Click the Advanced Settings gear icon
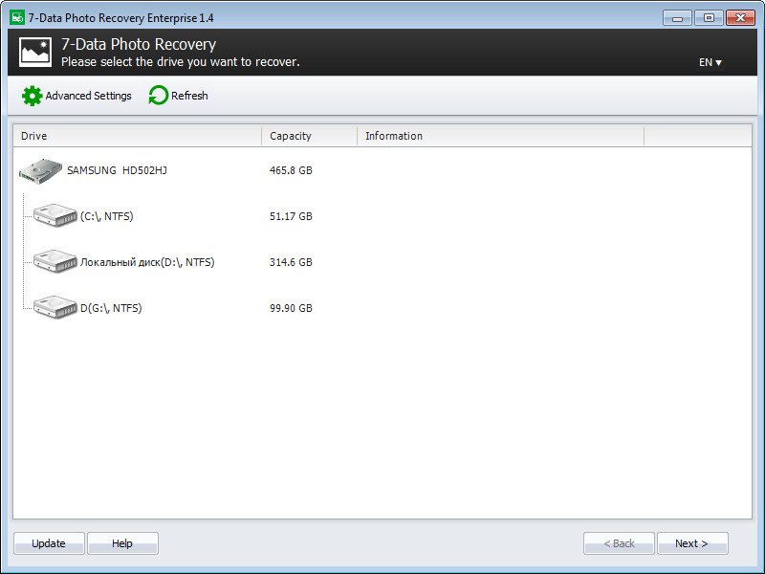This screenshot has height=574, width=765. 33,96
